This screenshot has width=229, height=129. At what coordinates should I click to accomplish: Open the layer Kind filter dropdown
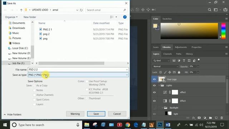click(x=161, y=61)
